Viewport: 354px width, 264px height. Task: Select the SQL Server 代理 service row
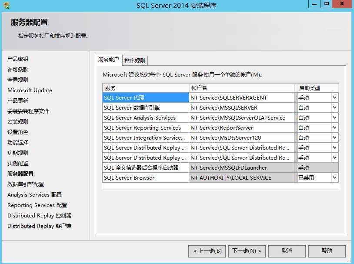pos(146,97)
